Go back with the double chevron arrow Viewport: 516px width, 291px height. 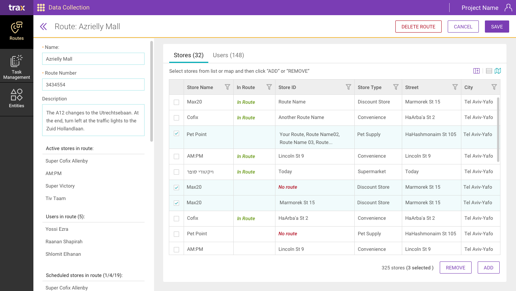tap(44, 27)
